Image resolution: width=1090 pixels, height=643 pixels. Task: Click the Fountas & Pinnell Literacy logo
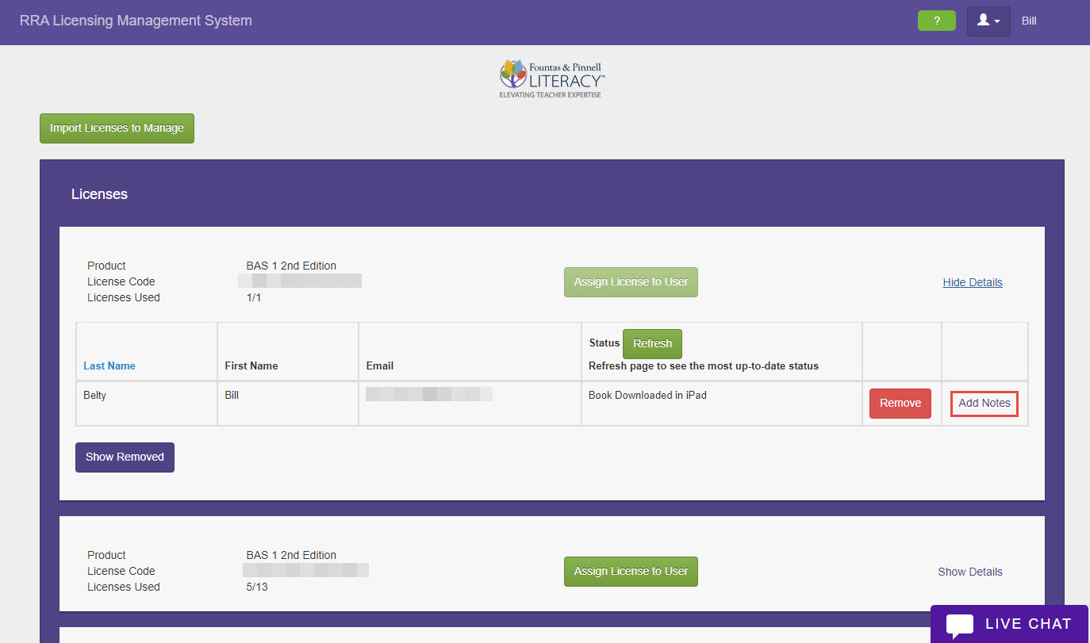552,78
